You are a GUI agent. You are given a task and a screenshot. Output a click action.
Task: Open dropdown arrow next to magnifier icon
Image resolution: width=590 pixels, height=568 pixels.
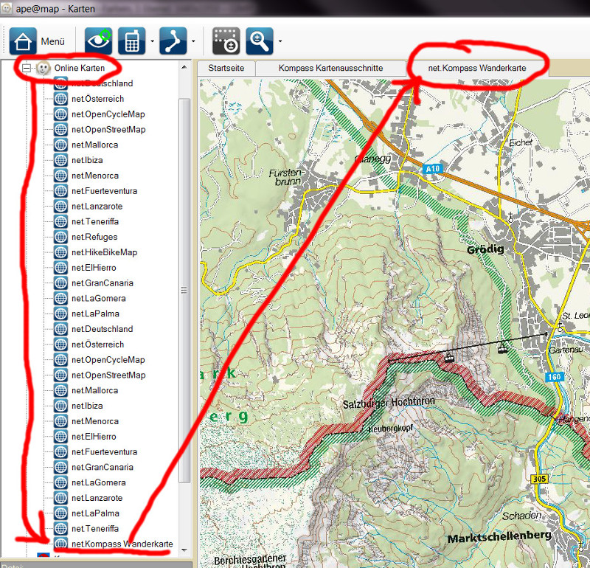tap(280, 41)
